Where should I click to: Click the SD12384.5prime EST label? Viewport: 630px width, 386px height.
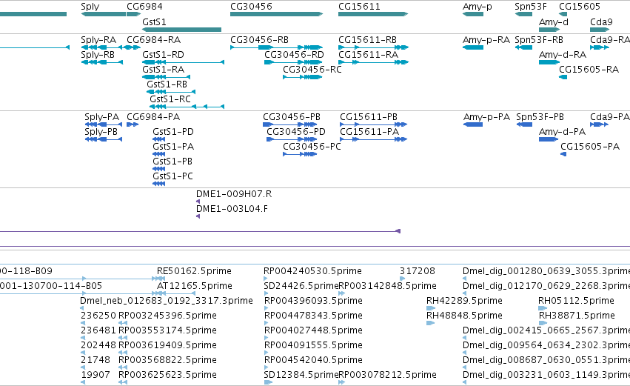click(301, 375)
